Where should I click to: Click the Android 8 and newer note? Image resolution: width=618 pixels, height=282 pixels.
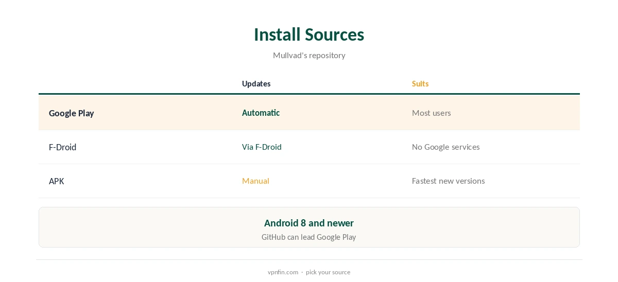point(309,223)
